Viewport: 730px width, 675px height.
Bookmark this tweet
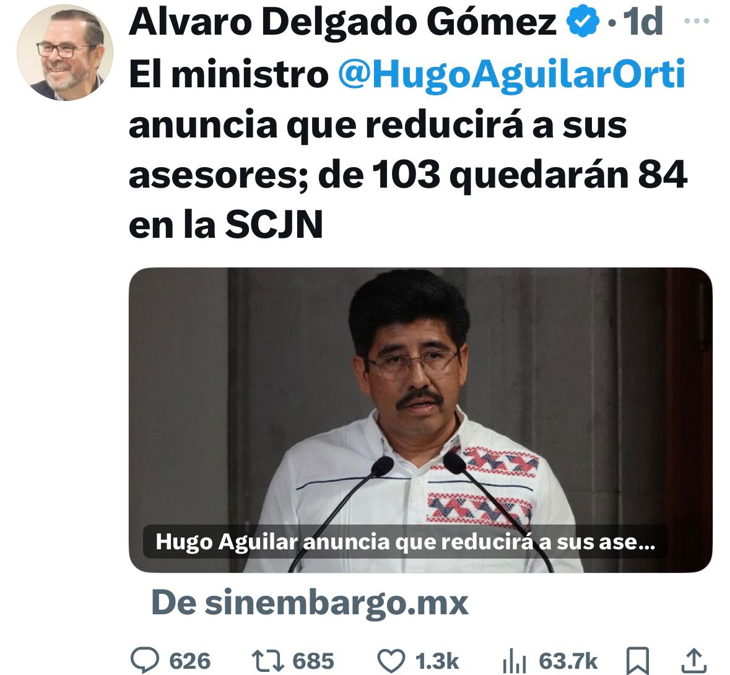(637, 661)
